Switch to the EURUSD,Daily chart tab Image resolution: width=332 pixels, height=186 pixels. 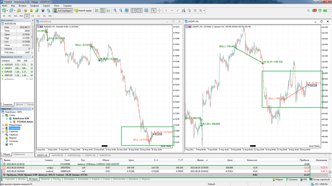tap(74, 155)
